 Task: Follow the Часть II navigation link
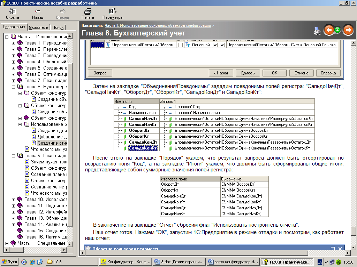pos(158,25)
